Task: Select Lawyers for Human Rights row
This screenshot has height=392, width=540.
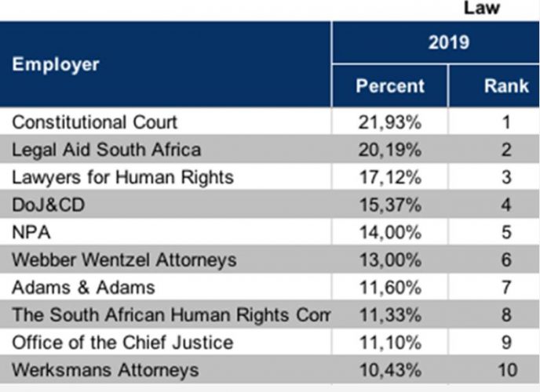Action: point(123,177)
